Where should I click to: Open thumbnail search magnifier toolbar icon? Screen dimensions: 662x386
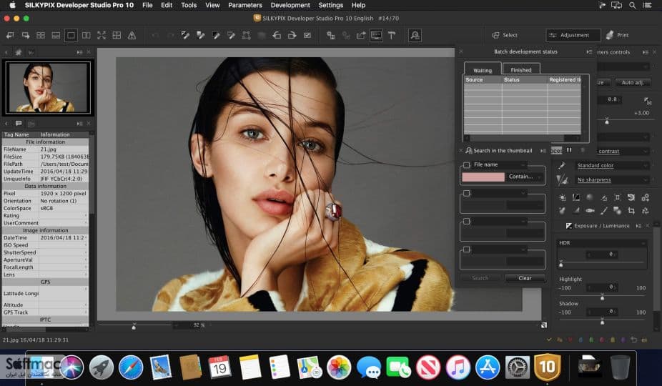point(415,36)
